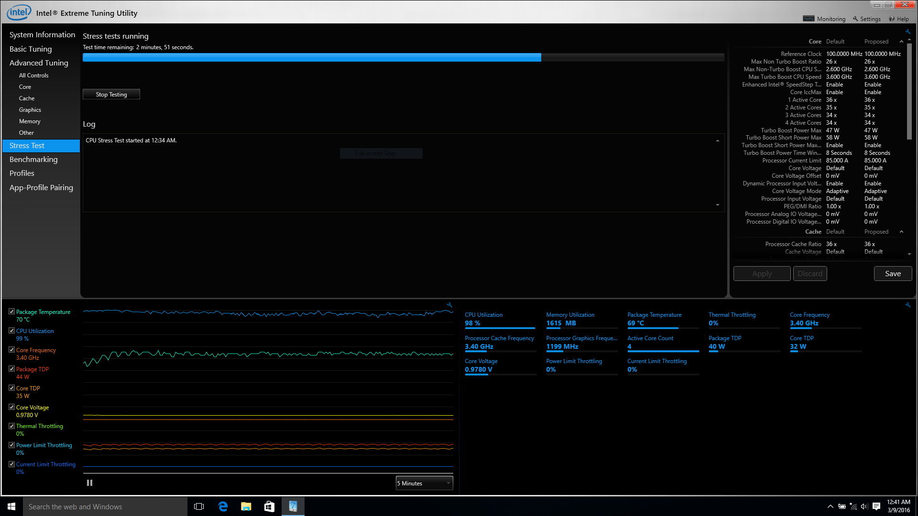Click the Discard button
The image size is (918, 516).
pyautogui.click(x=810, y=273)
